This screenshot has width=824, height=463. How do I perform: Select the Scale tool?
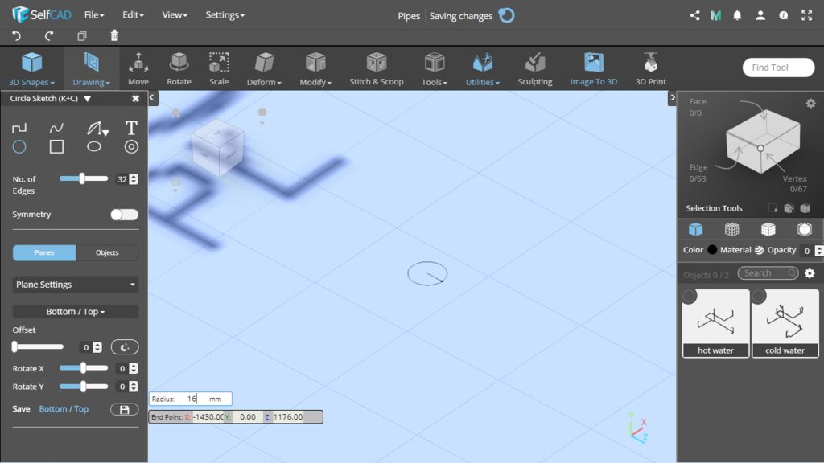tap(219, 69)
